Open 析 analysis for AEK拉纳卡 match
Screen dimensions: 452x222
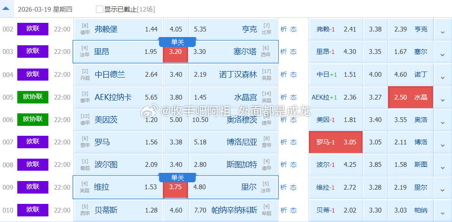[283, 97]
